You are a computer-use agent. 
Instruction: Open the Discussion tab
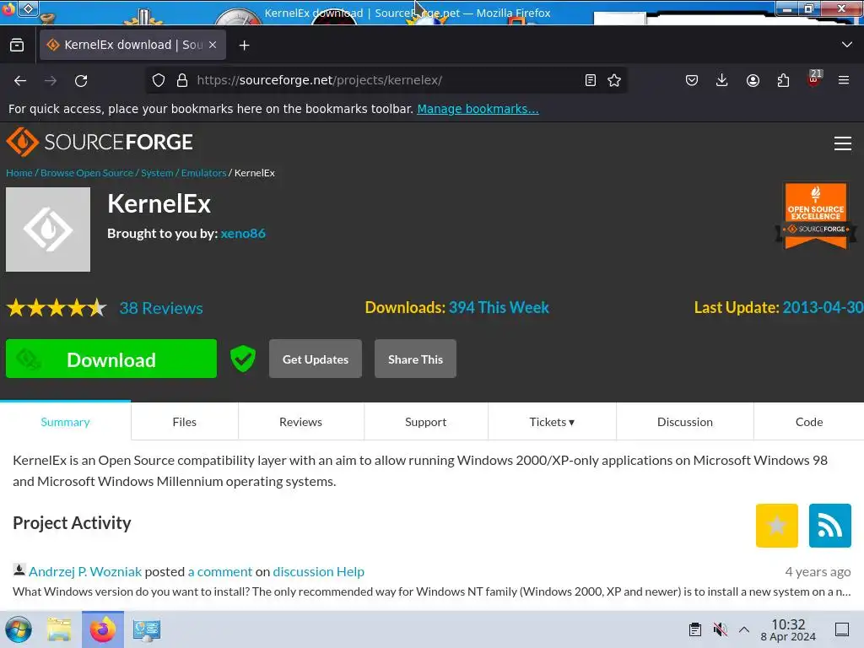tap(685, 422)
